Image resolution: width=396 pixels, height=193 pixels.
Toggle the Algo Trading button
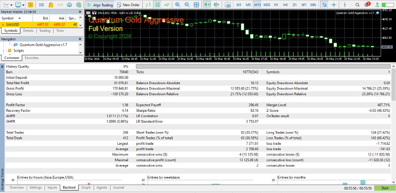[99, 5]
